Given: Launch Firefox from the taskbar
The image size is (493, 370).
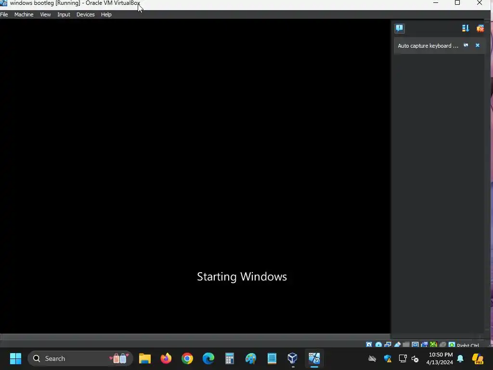Looking at the screenshot, I should click(166, 358).
